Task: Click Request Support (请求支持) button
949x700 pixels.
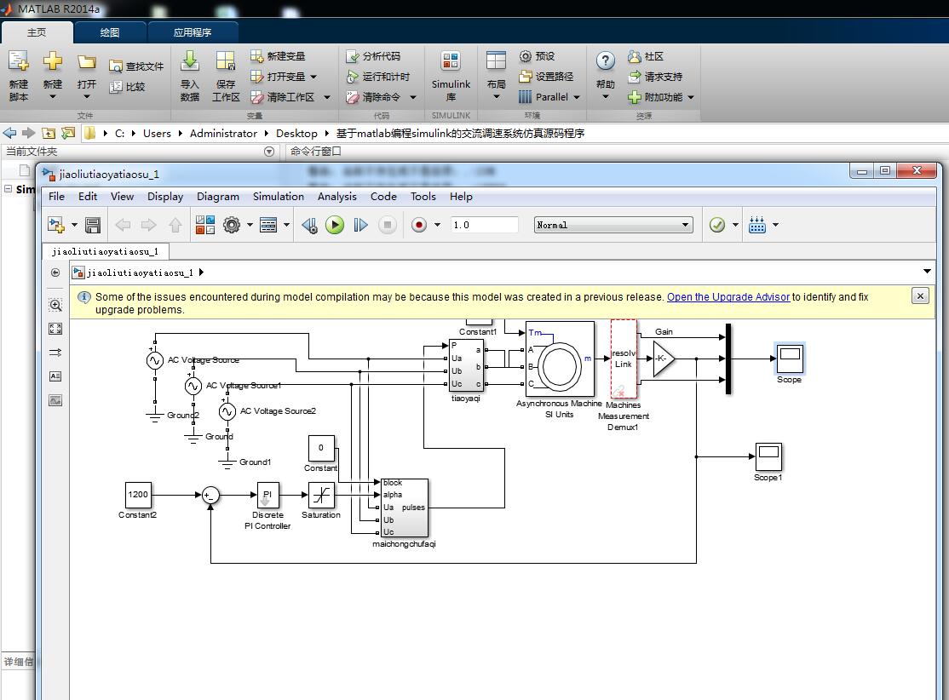Action: pyautogui.click(x=655, y=77)
